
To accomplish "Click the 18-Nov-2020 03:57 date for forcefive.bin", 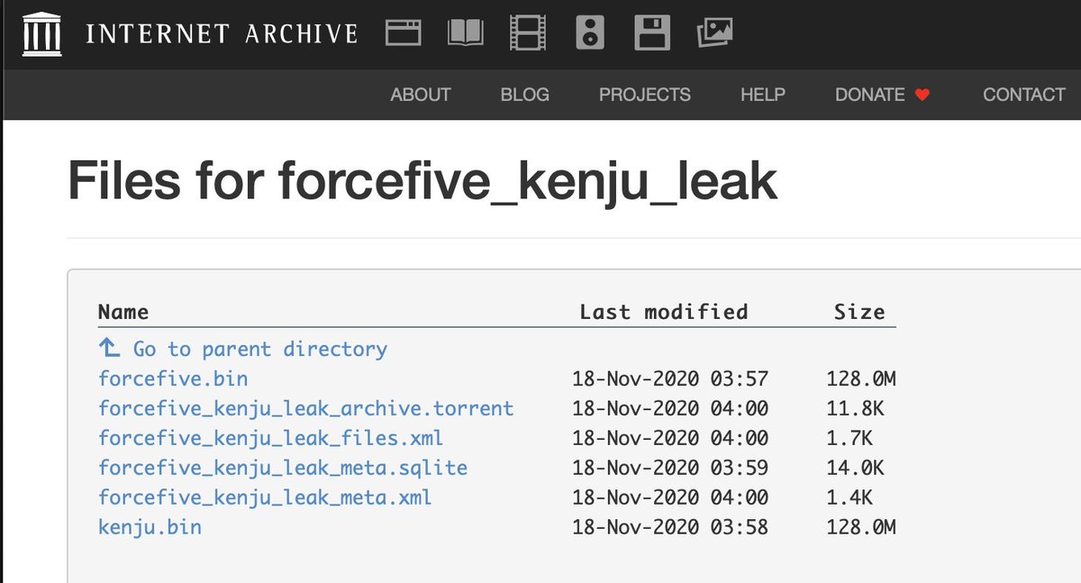I will pyautogui.click(x=670, y=378).
